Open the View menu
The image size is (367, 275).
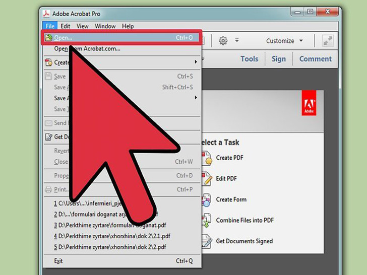click(82, 26)
